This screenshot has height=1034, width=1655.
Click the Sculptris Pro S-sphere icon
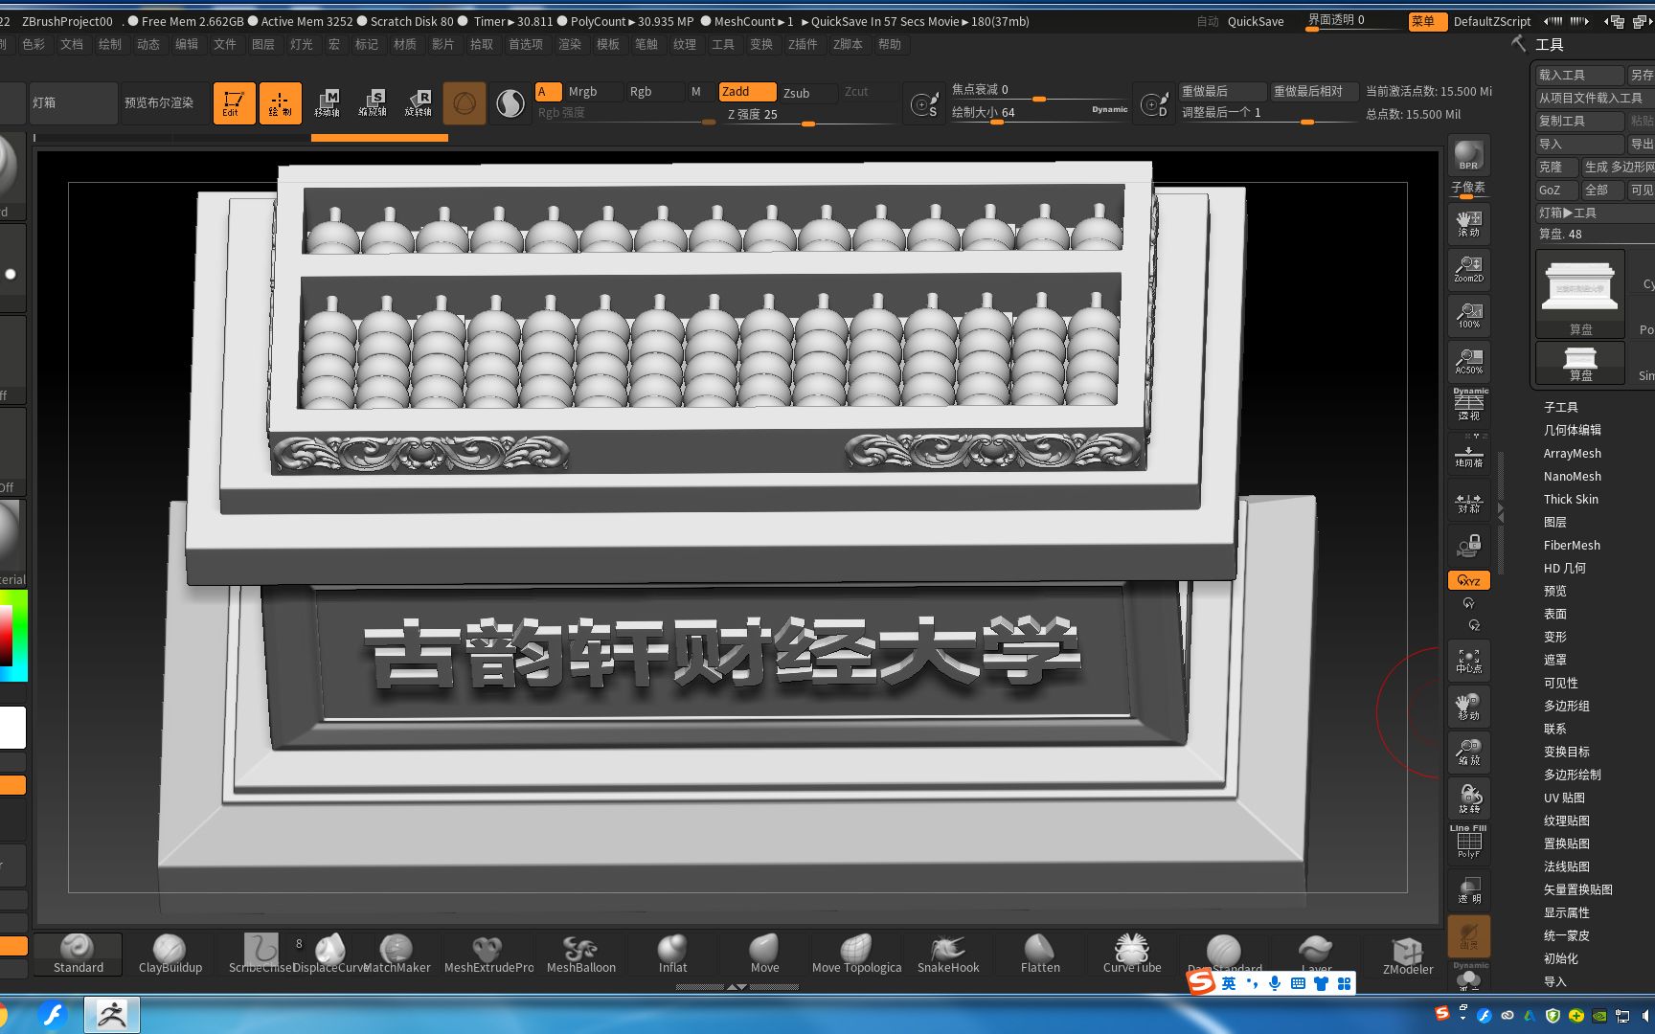click(510, 103)
